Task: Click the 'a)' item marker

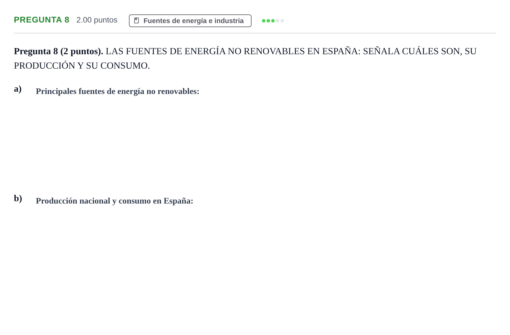Action: (18, 89)
